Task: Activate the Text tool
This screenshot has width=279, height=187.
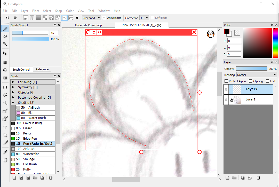Action: tap(5, 127)
